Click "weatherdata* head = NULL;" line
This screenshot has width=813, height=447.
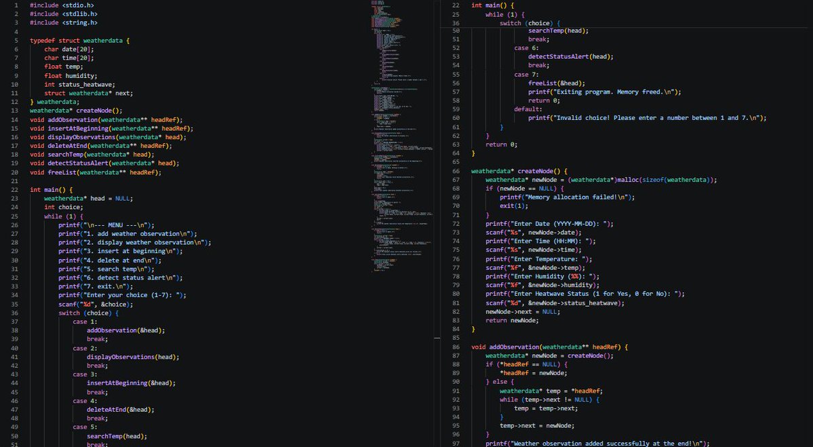coord(89,199)
